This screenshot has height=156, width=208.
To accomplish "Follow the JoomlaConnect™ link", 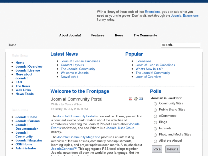I will click(64, 149).
